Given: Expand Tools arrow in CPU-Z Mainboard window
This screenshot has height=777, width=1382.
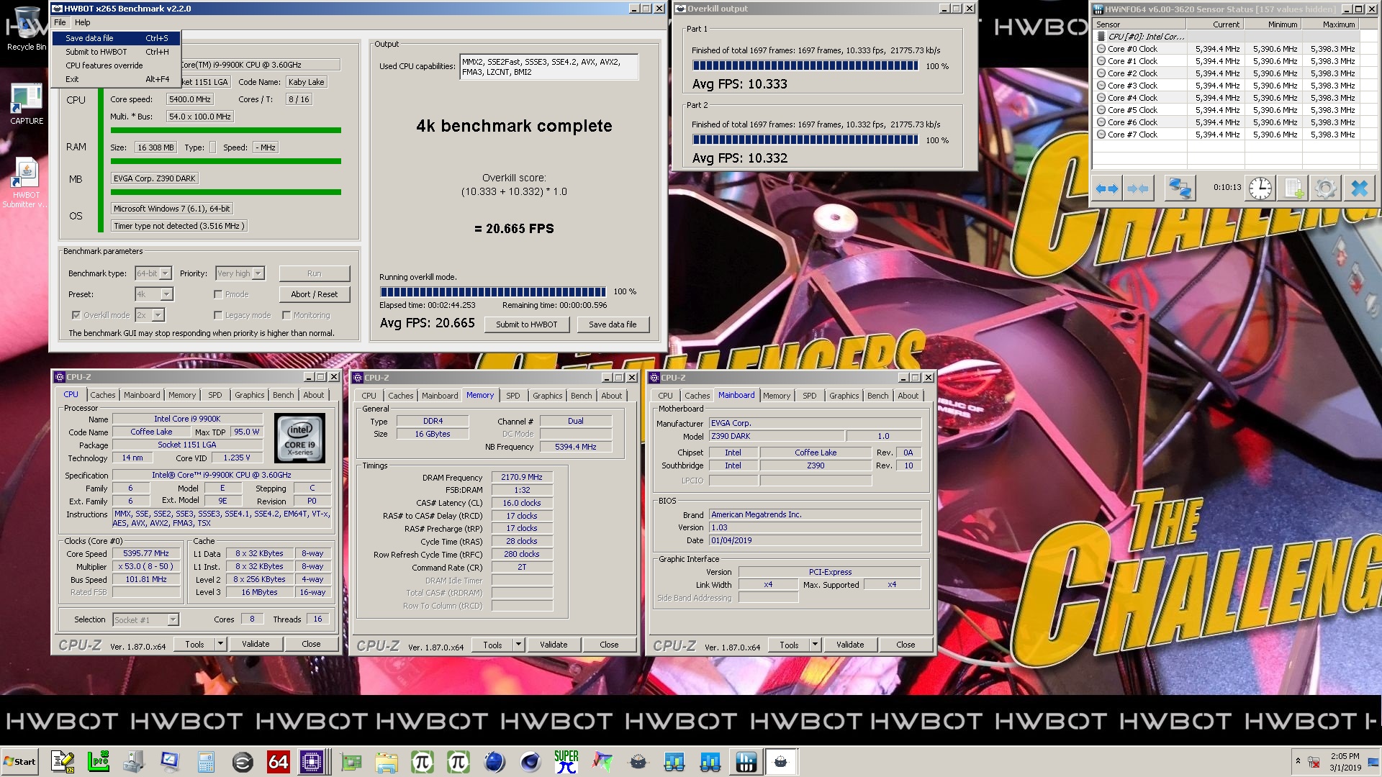Looking at the screenshot, I should click(x=815, y=645).
